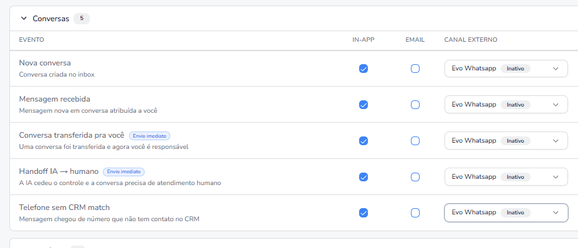Viewport: 578px width, 248px height.
Task: Uncheck In-App for Handoff IA → humano
Action: 364,177
